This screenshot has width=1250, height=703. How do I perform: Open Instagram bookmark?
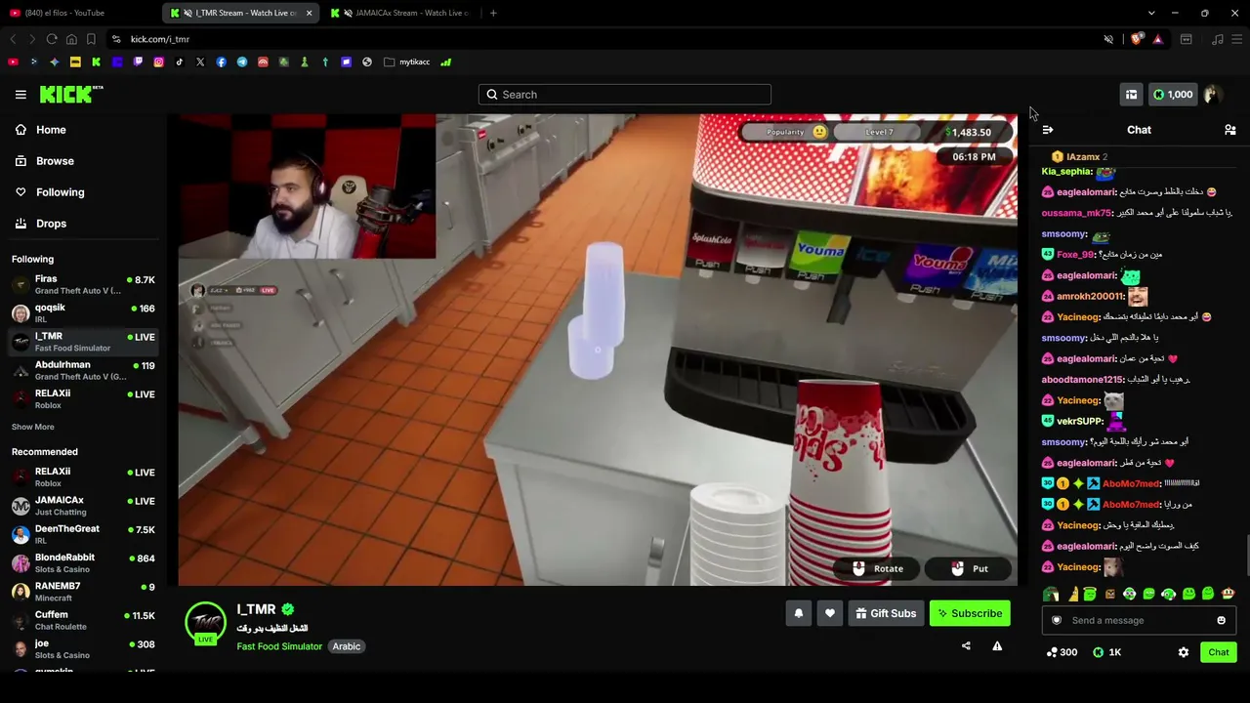coord(158,62)
